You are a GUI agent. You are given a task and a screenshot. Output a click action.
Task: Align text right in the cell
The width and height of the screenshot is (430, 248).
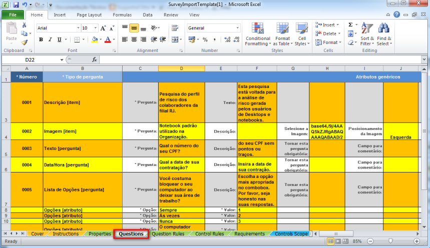click(x=143, y=39)
